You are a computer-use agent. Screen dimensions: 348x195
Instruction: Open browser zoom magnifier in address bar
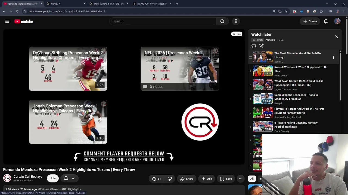[x=274, y=11]
